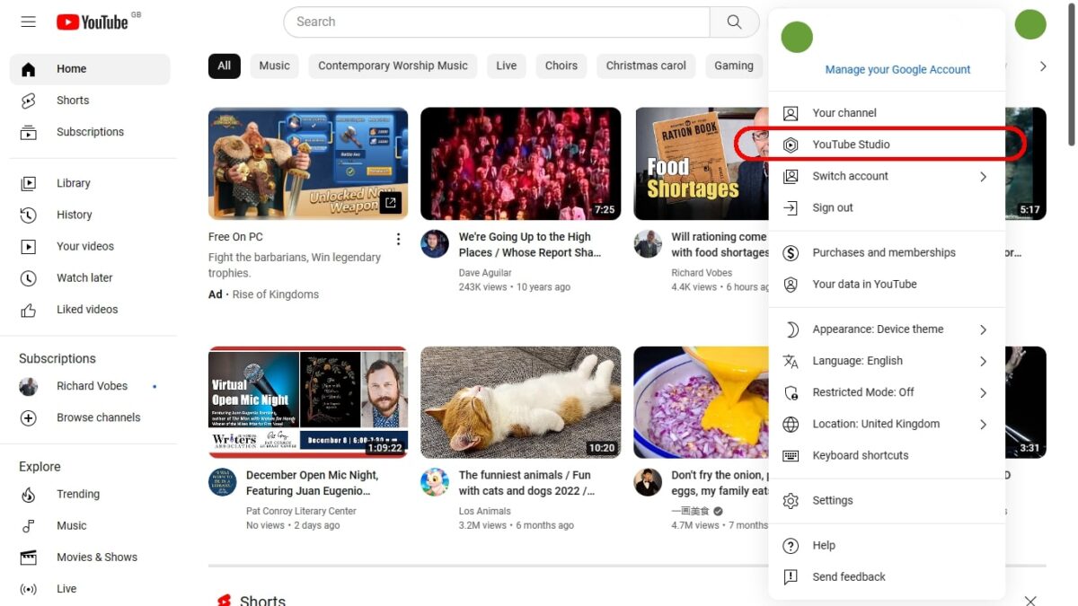The height and width of the screenshot is (606, 1078).
Task: Click Browse channels plus icon
Action: click(x=29, y=417)
